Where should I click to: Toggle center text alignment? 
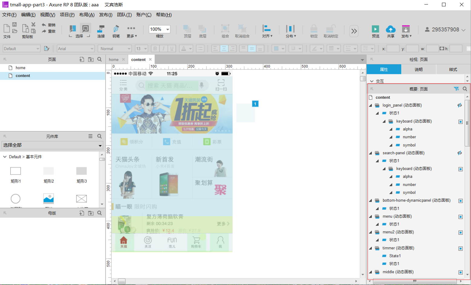point(224,49)
